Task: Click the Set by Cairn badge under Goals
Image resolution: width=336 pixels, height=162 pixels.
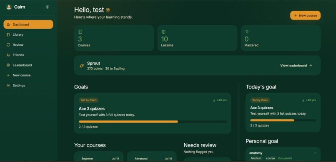Action: [89, 101]
